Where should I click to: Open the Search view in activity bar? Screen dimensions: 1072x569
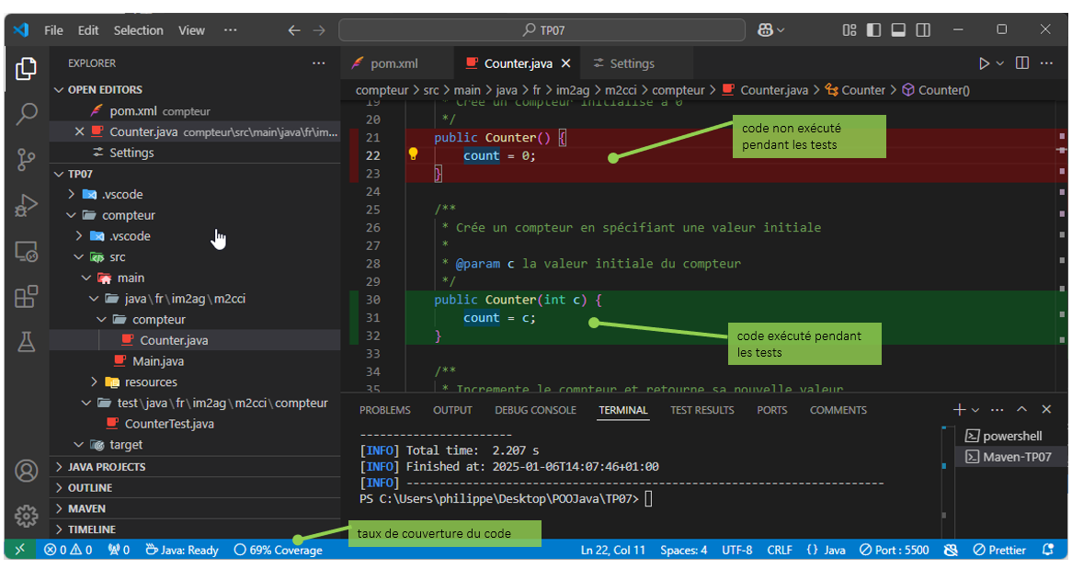point(26,114)
